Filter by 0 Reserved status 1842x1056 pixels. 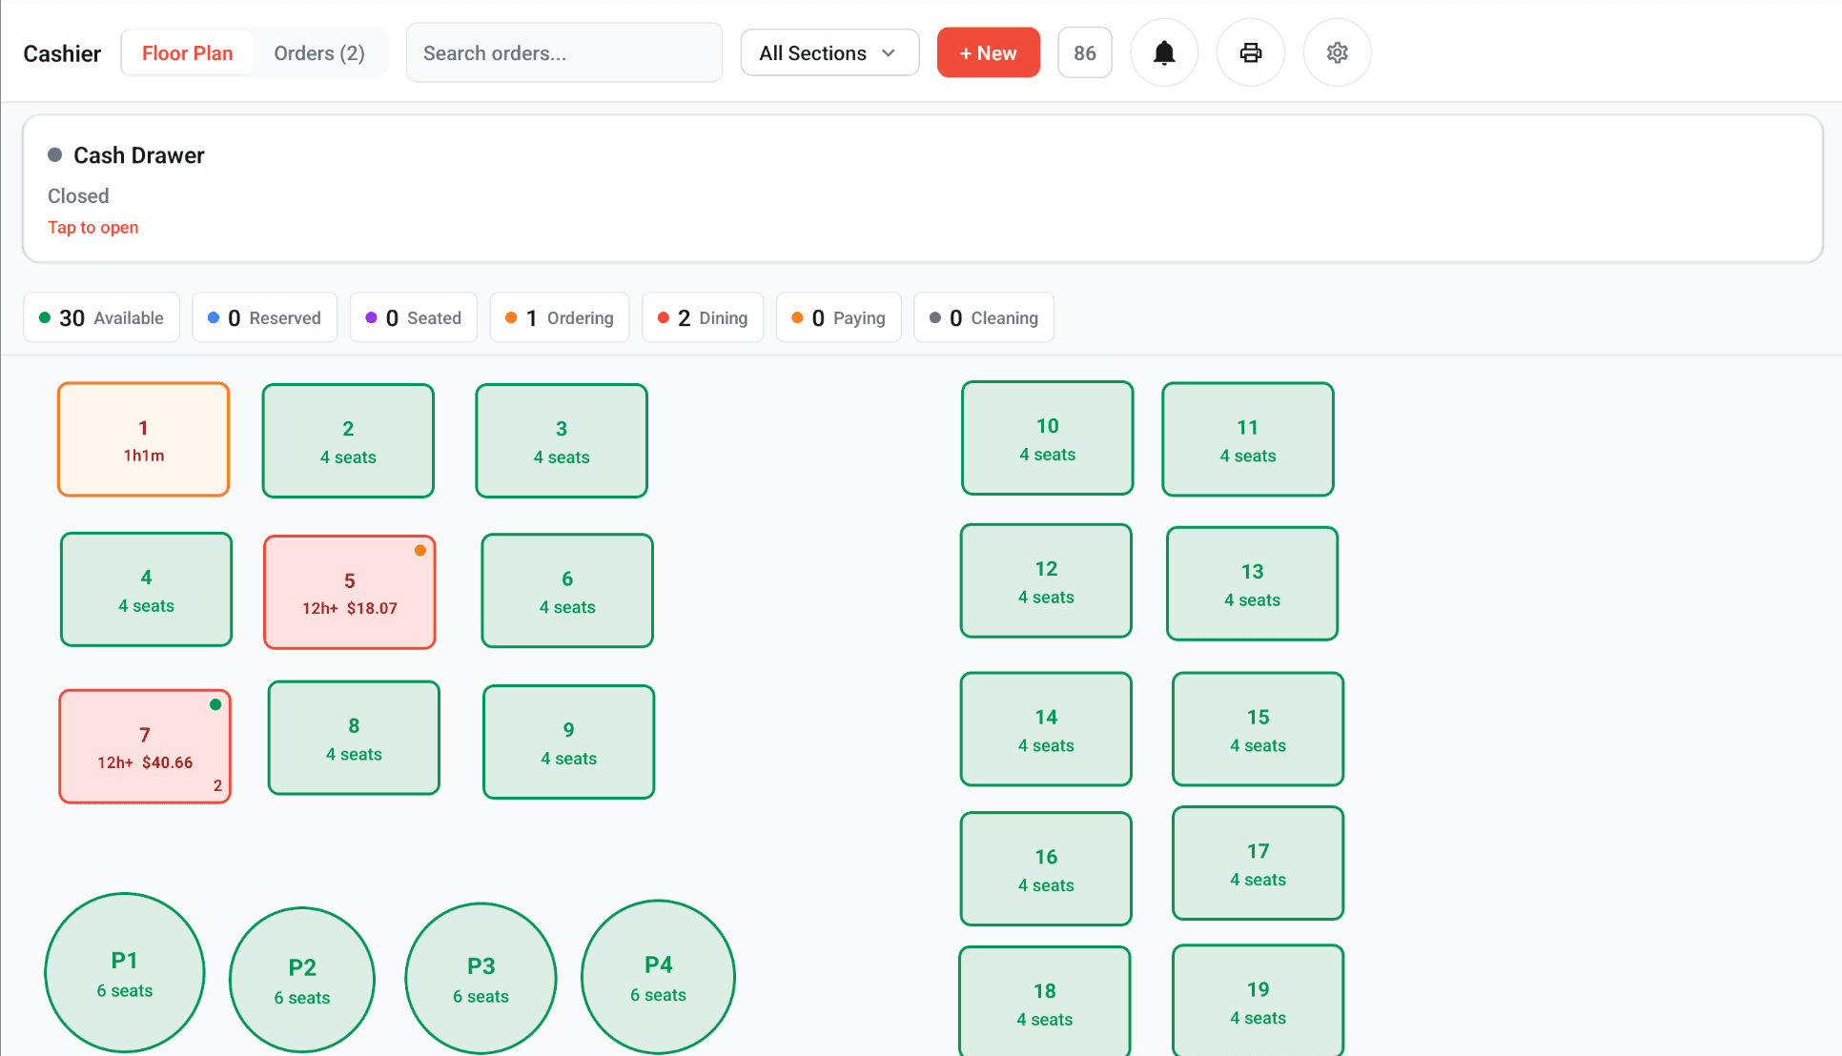coord(264,317)
